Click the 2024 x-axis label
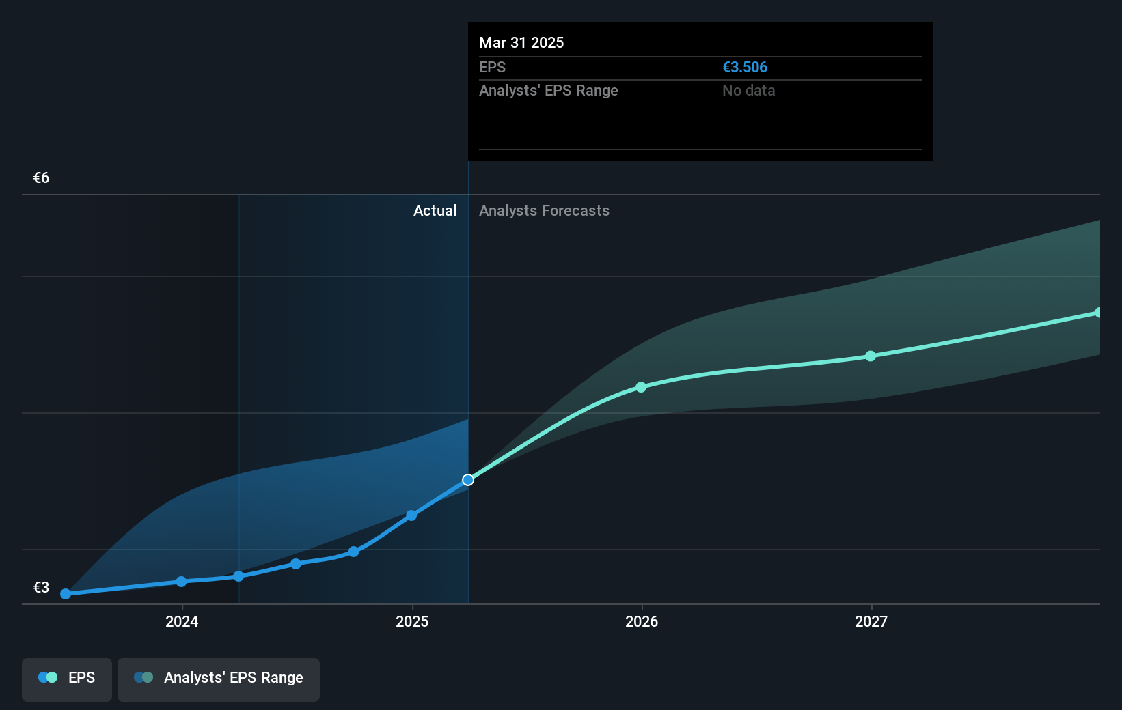 point(182,621)
